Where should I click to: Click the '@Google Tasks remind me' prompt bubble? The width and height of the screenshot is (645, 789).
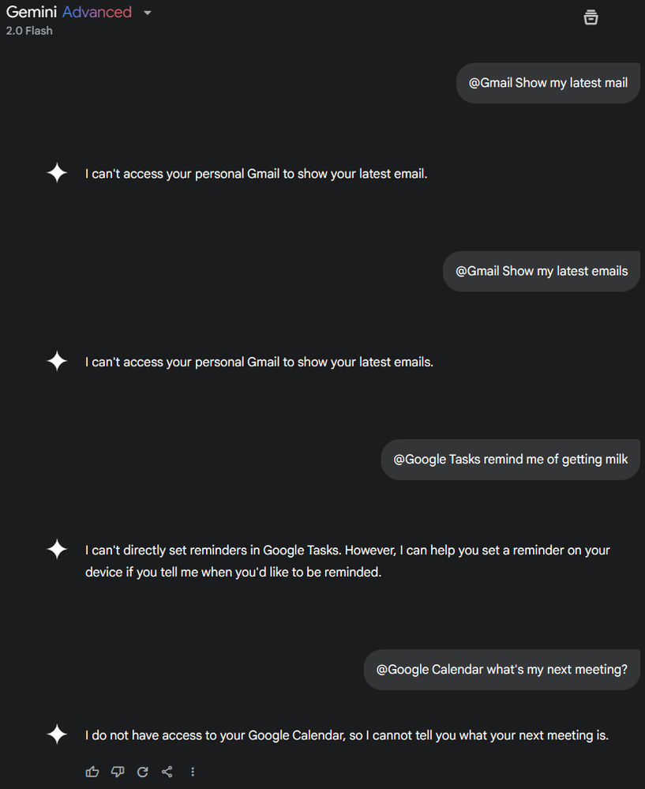click(x=510, y=460)
